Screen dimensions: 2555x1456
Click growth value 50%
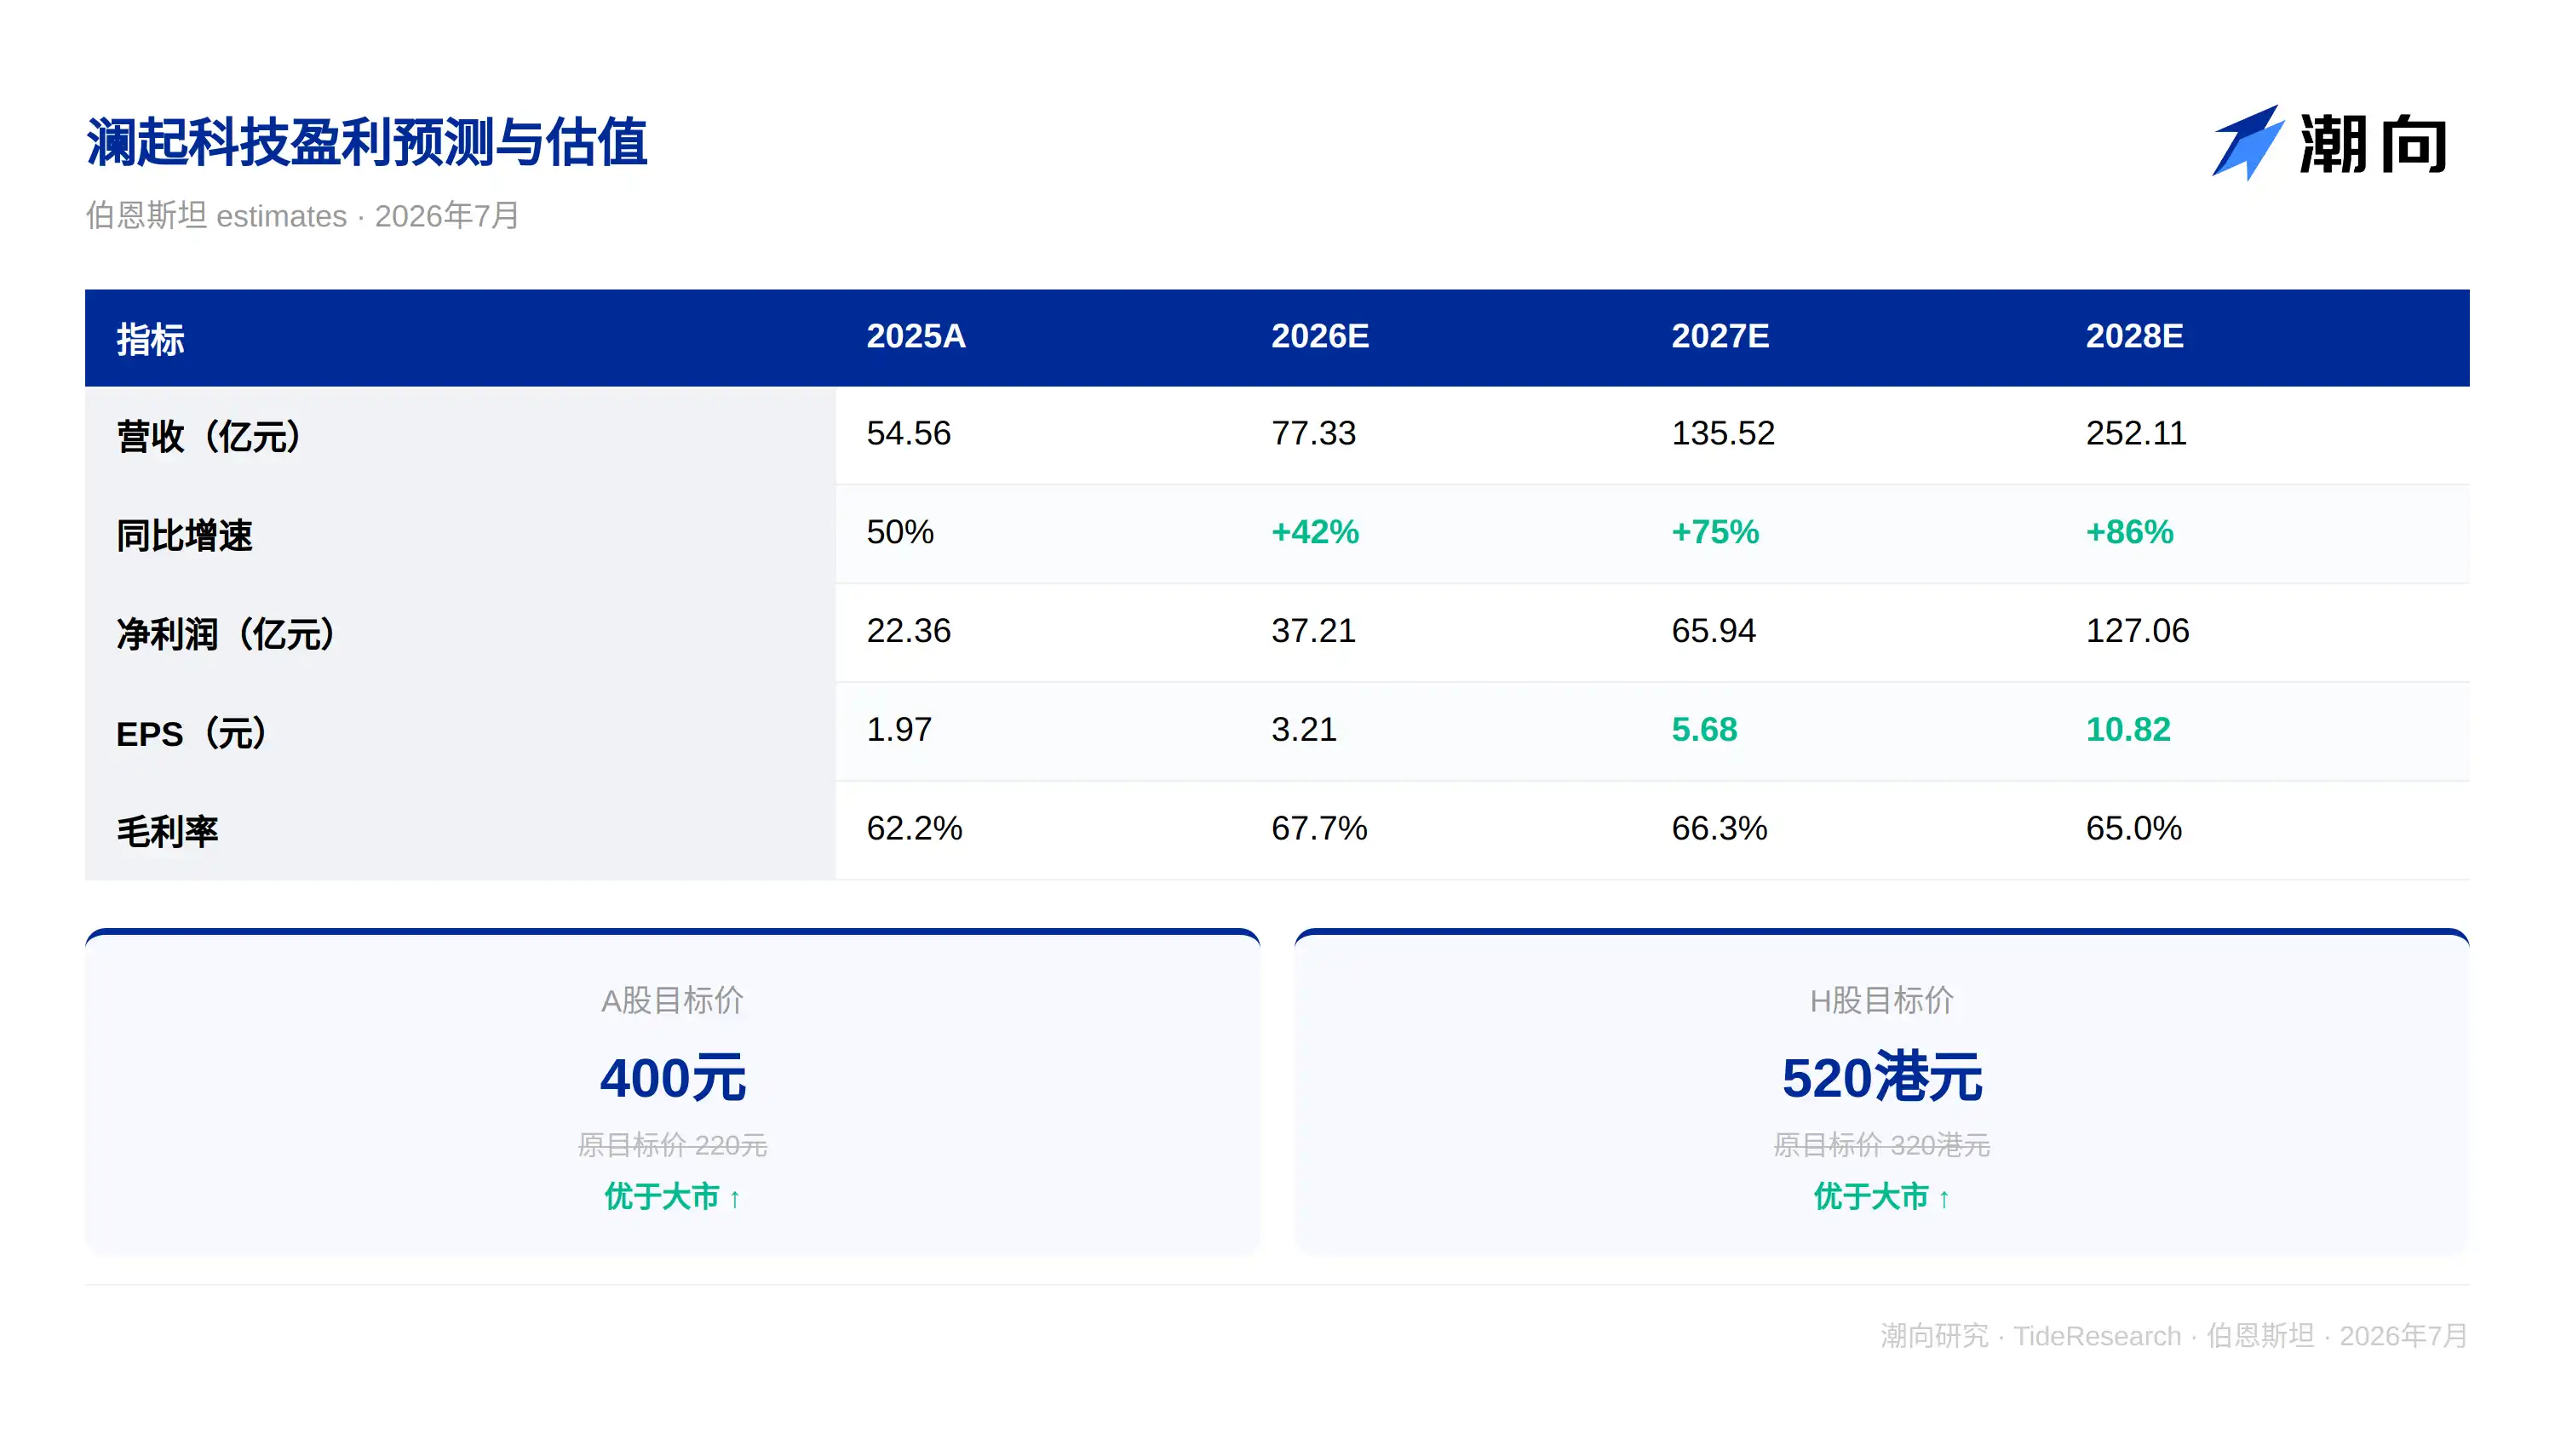click(x=900, y=532)
